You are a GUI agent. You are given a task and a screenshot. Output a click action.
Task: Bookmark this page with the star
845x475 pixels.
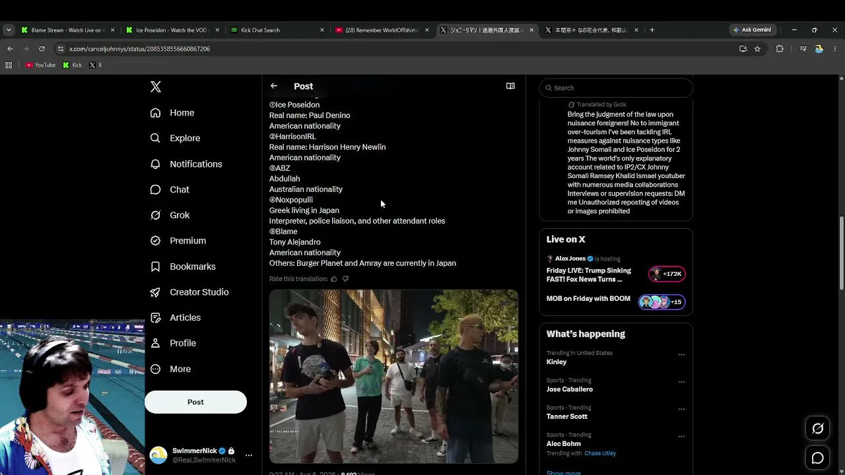click(757, 49)
